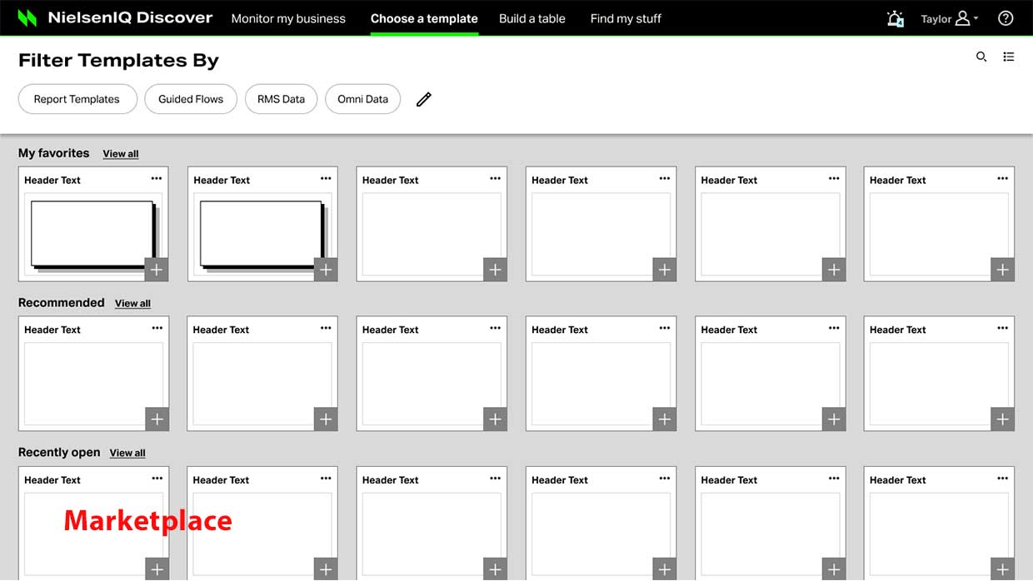
Task: Open third Recently open template thumbnail
Action: coord(432,534)
